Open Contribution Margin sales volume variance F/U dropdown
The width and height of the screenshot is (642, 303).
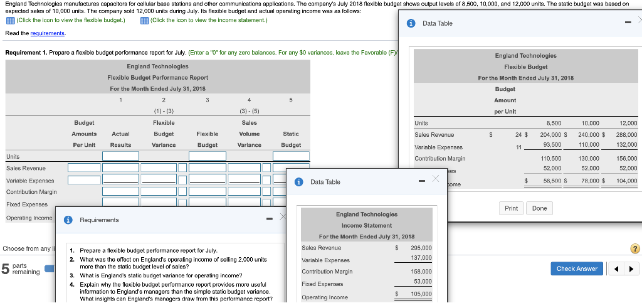click(266, 191)
